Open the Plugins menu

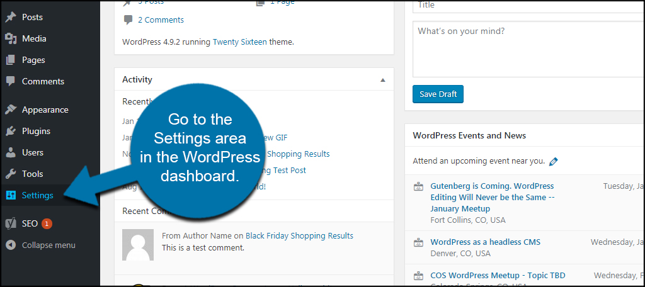[x=36, y=131]
